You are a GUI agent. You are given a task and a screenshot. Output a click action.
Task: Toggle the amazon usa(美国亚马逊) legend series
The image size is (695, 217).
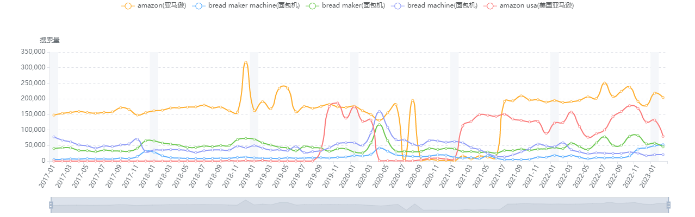click(529, 5)
